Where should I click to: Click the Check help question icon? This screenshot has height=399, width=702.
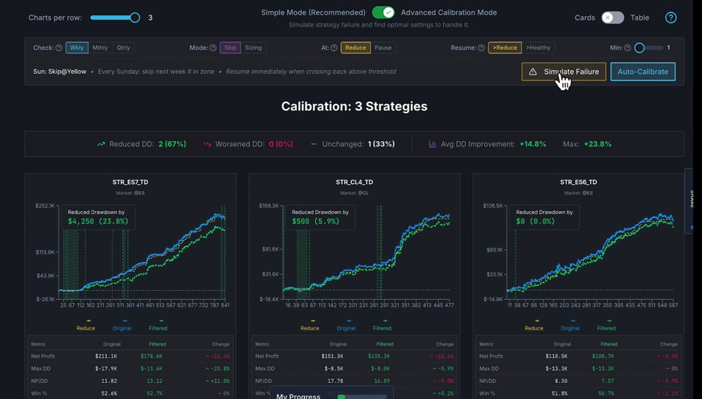click(58, 47)
